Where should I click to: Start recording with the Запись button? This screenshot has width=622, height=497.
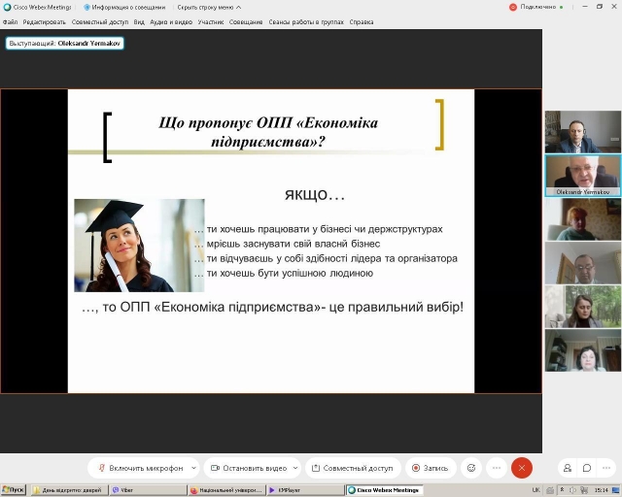(x=431, y=468)
